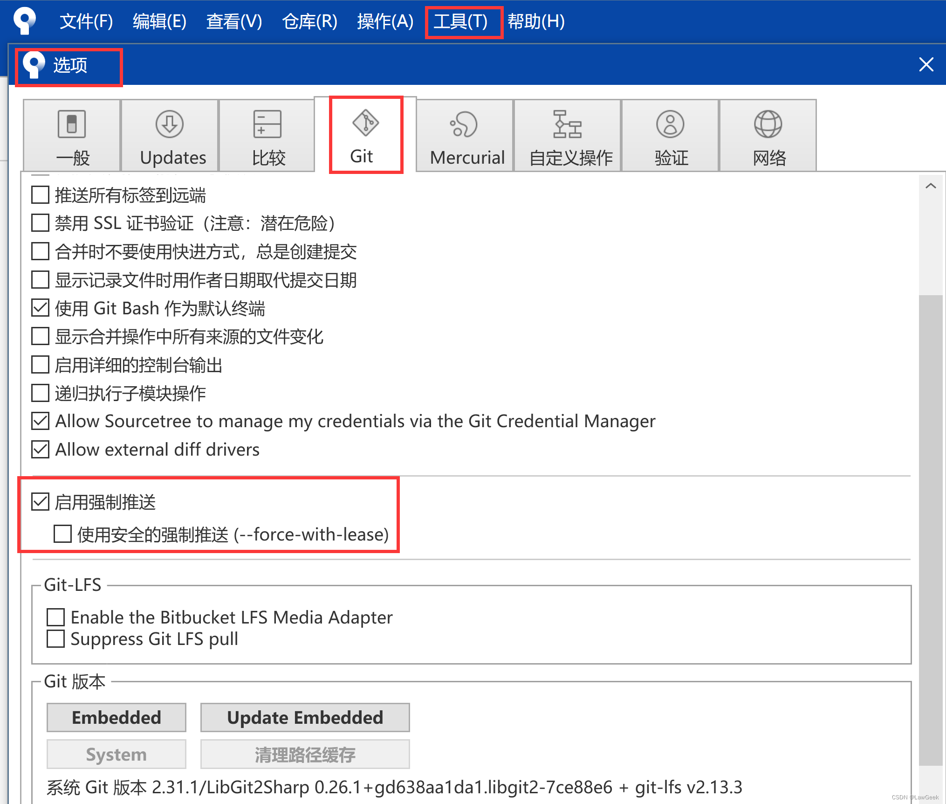Click the Embedded git button
This screenshot has height=804, width=946.
pos(117,717)
